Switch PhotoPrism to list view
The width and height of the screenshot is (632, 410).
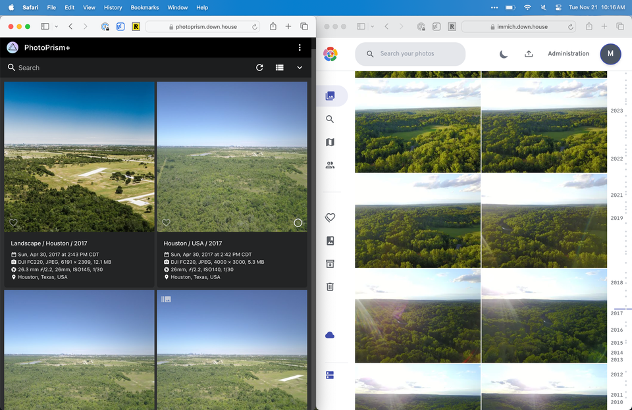280,68
